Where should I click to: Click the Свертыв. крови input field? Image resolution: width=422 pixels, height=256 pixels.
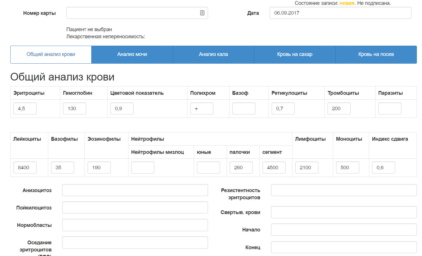click(344, 212)
